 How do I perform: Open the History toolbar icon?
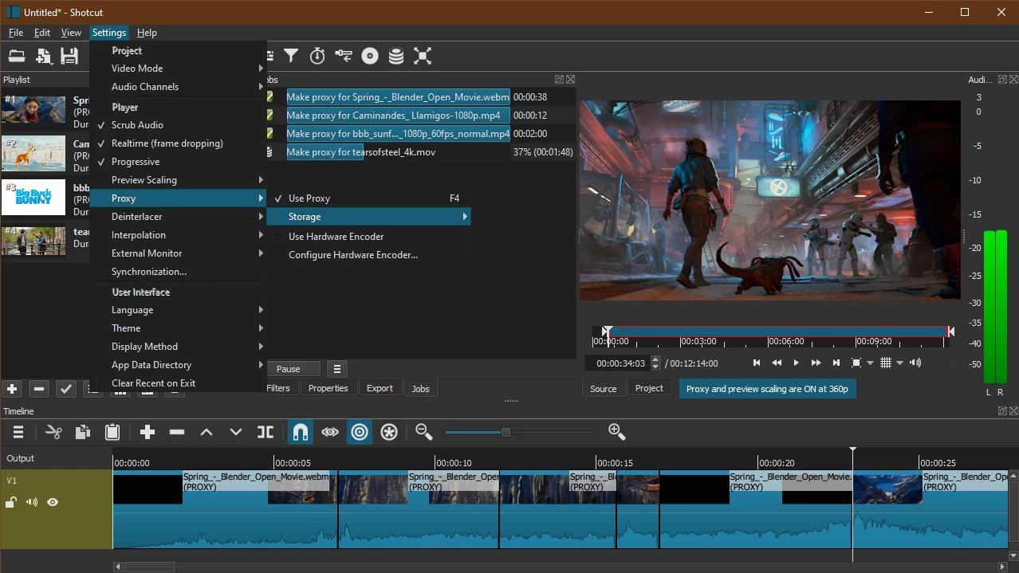[x=344, y=56]
